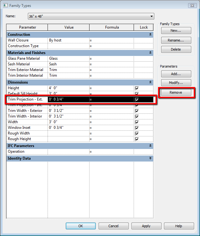Select the Wall Closure 'By host' value

(68, 40)
